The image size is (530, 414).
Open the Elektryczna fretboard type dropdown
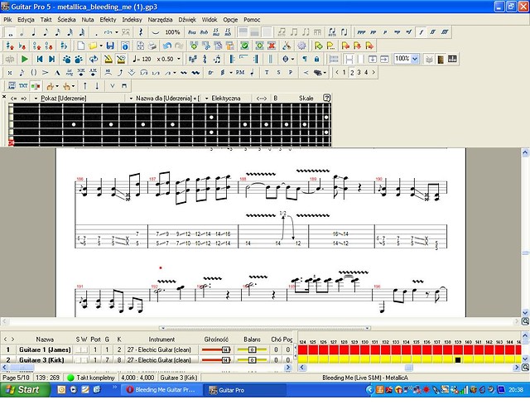click(206, 99)
